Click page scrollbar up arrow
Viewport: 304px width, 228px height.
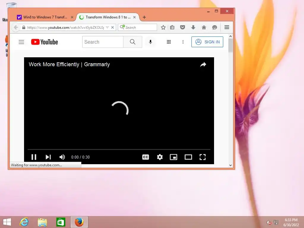(230, 36)
